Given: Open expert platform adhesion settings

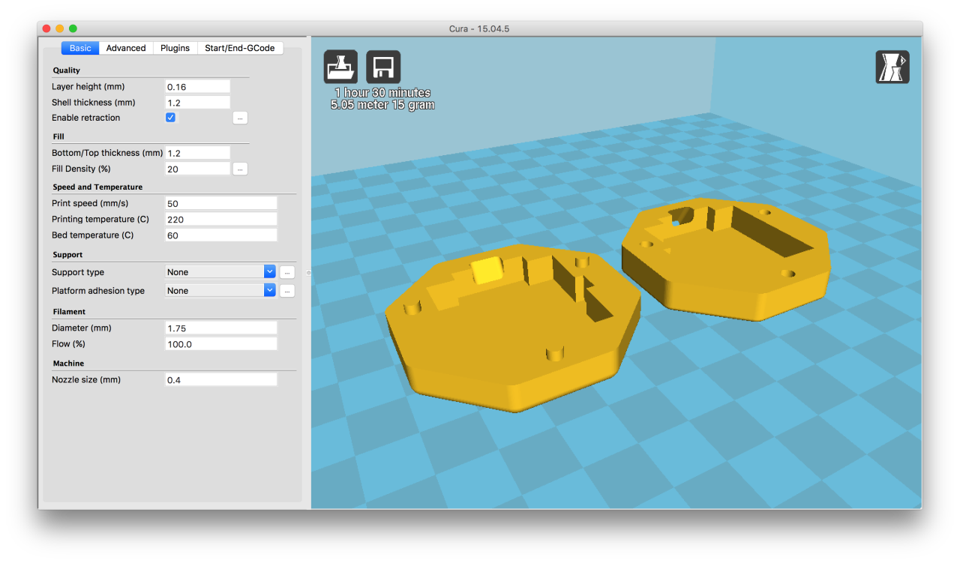Looking at the screenshot, I should (286, 290).
